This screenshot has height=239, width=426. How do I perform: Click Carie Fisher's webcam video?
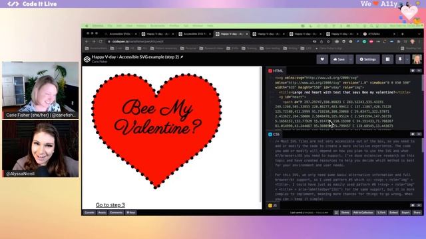(41, 90)
